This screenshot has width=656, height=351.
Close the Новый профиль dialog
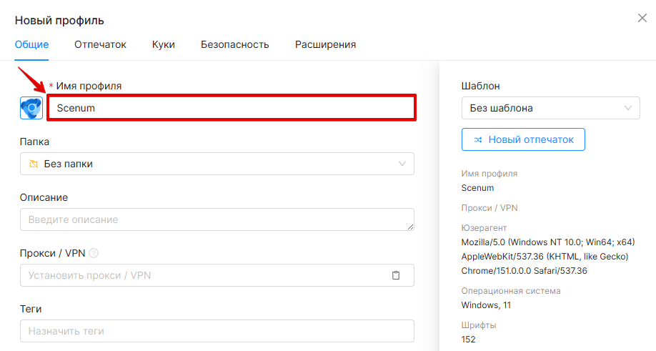click(x=642, y=18)
